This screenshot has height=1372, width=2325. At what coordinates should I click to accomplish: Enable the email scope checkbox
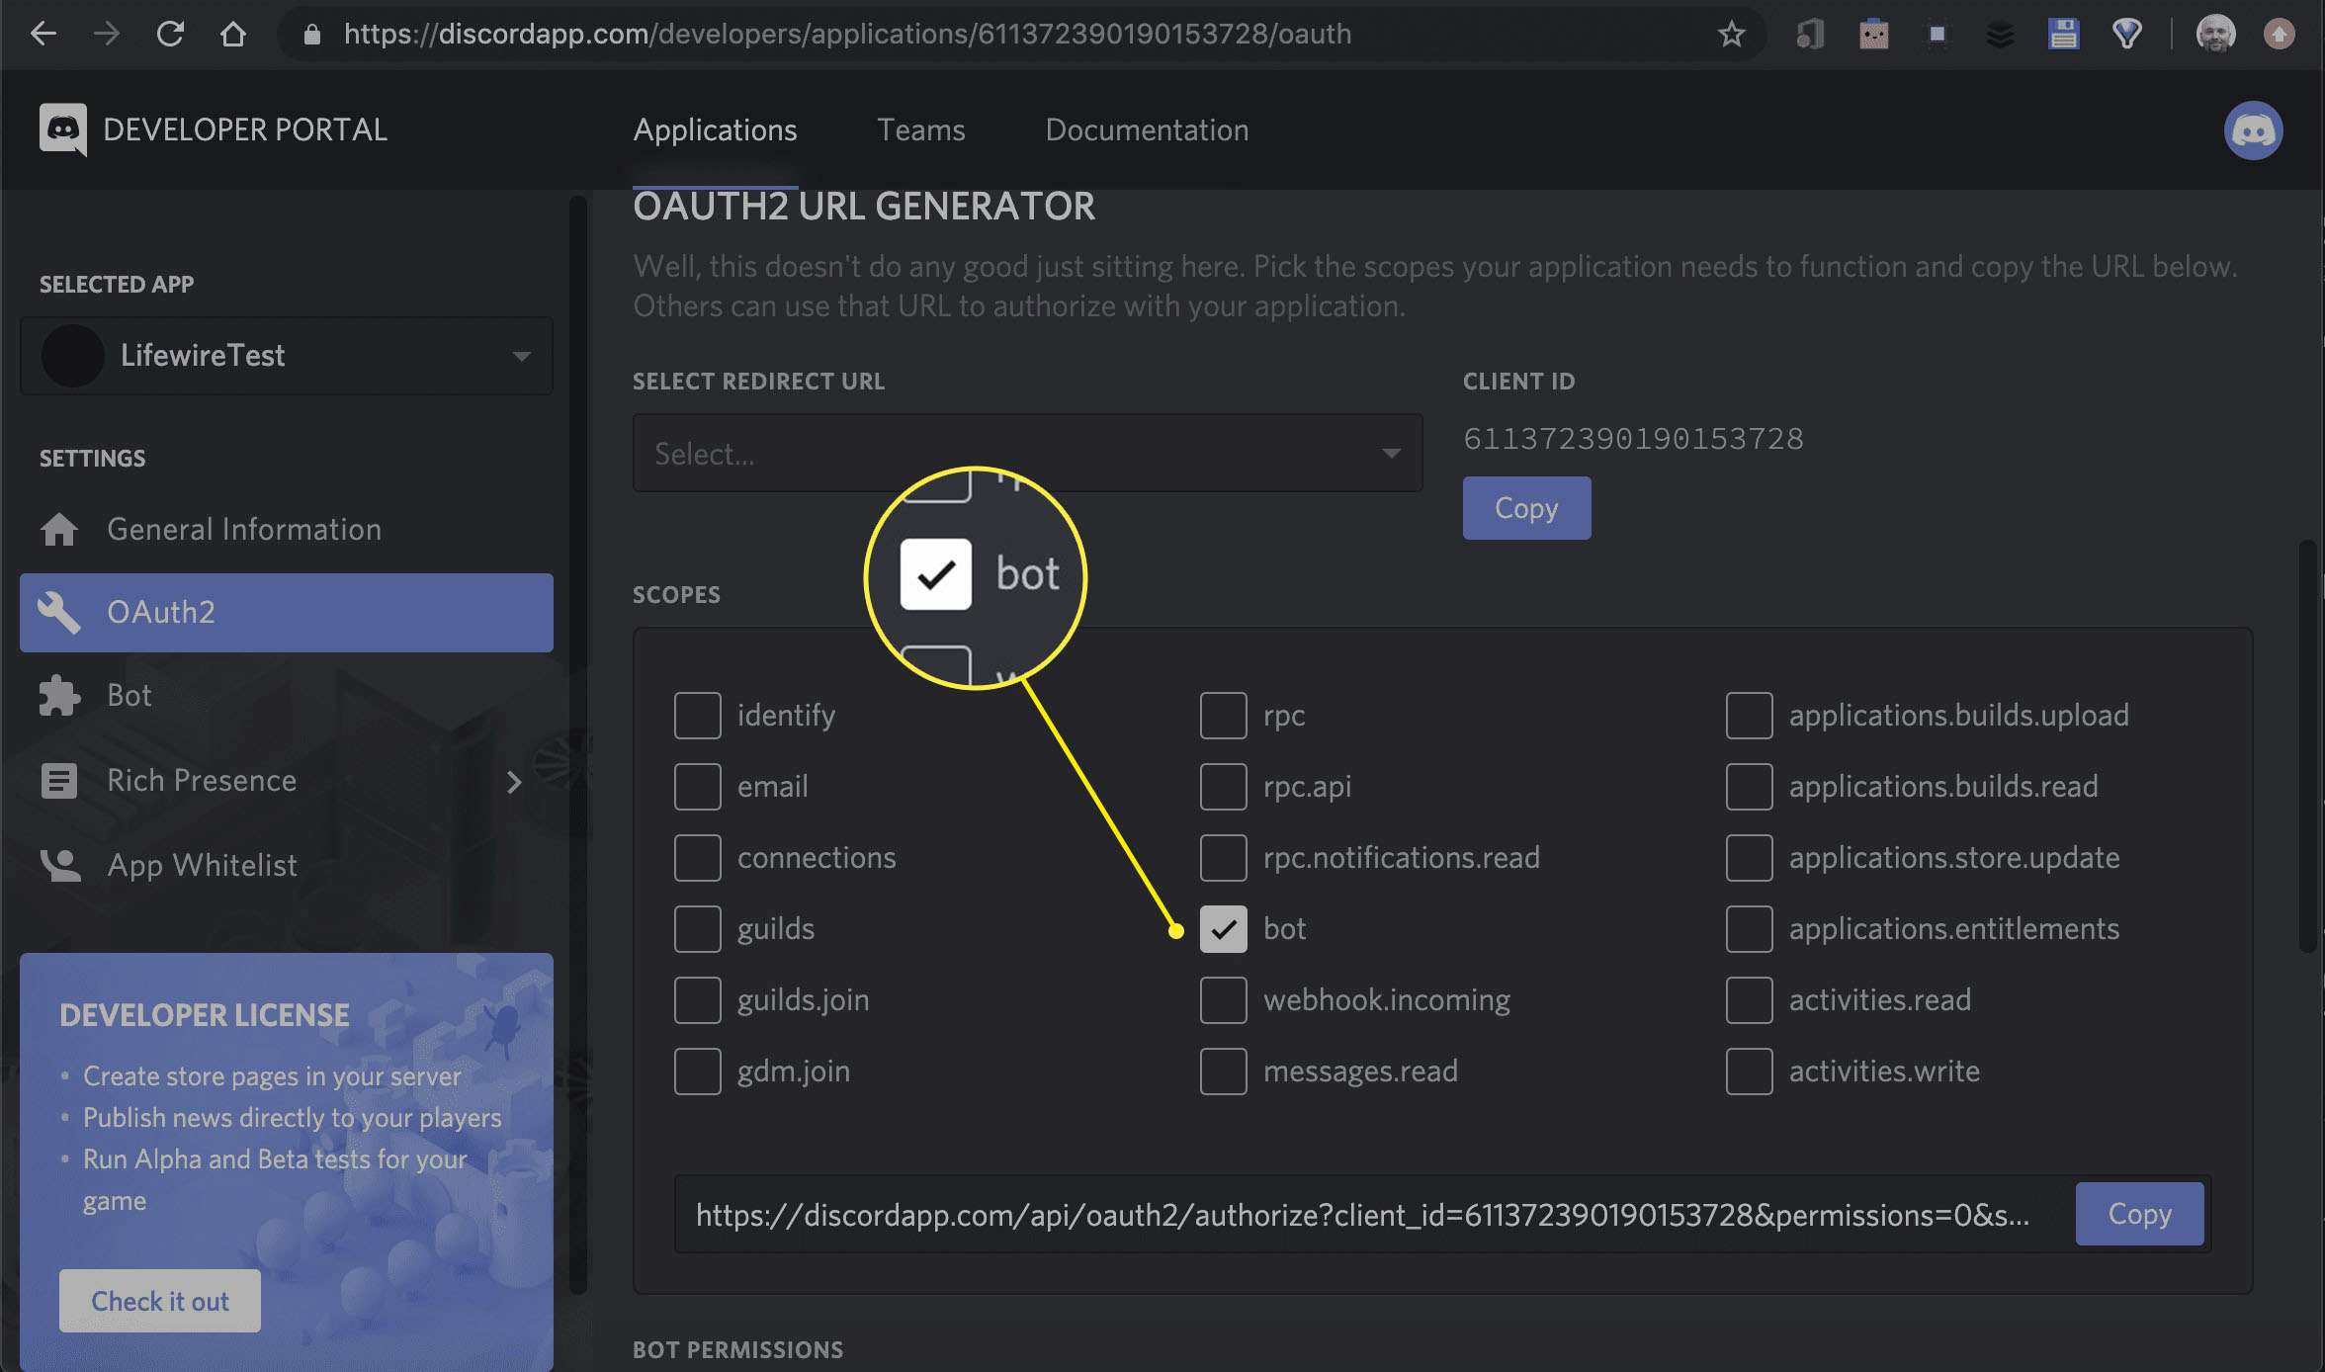coord(698,787)
